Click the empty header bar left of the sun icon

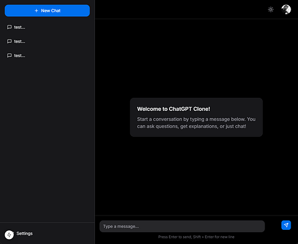(x=180, y=9)
